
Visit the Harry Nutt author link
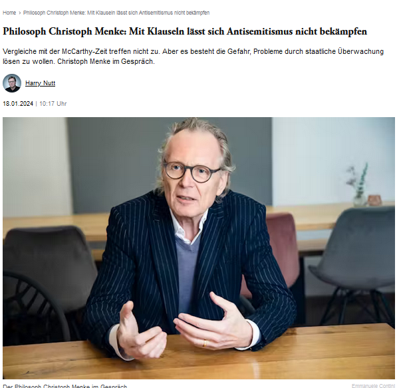40,83
